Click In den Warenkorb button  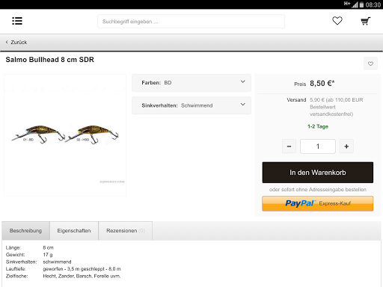pos(318,173)
